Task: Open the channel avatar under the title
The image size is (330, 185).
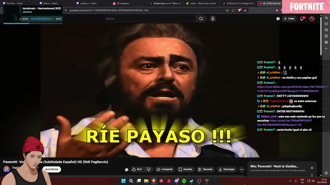Action: point(6,169)
